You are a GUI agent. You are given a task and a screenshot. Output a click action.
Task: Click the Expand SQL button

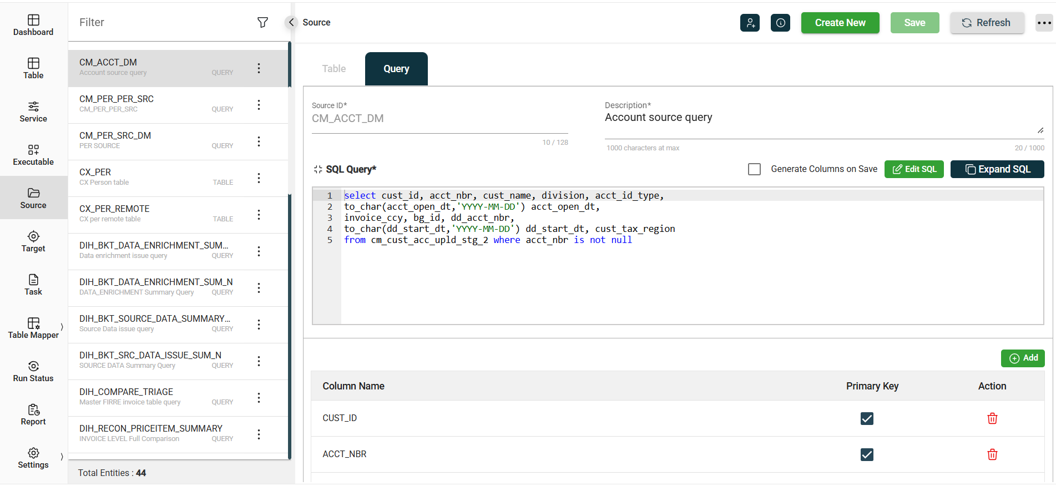click(997, 169)
